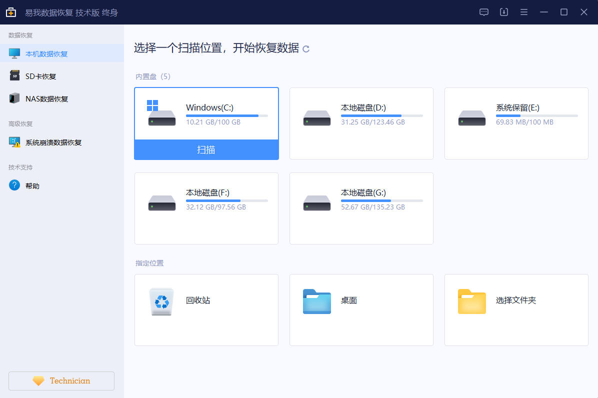Image resolution: width=598 pixels, height=398 pixels.
Task: Select the 本地磁盘(G:) drive card
Action: (x=361, y=208)
